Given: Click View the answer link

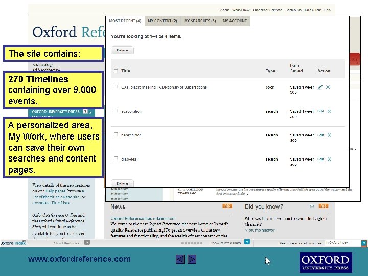Looking at the screenshot, I should point(260,230).
